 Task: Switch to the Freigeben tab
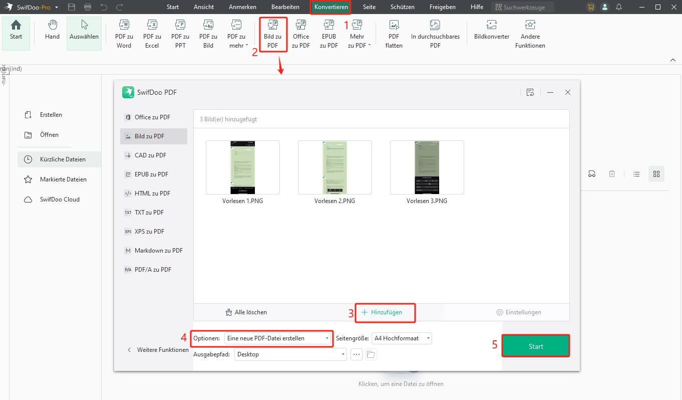click(443, 7)
